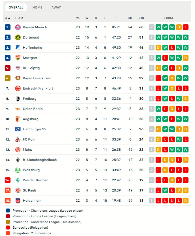Switch to the Home standings tab
Image resolution: width=195 pixels, height=236 pixels.
pyautogui.click(x=37, y=7)
